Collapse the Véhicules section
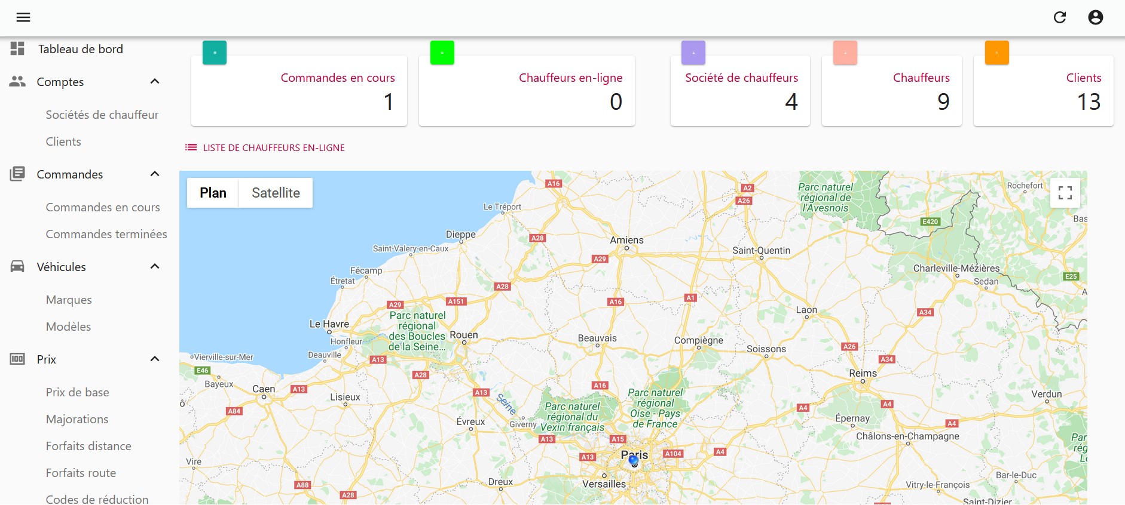The image size is (1125, 505). (x=155, y=266)
